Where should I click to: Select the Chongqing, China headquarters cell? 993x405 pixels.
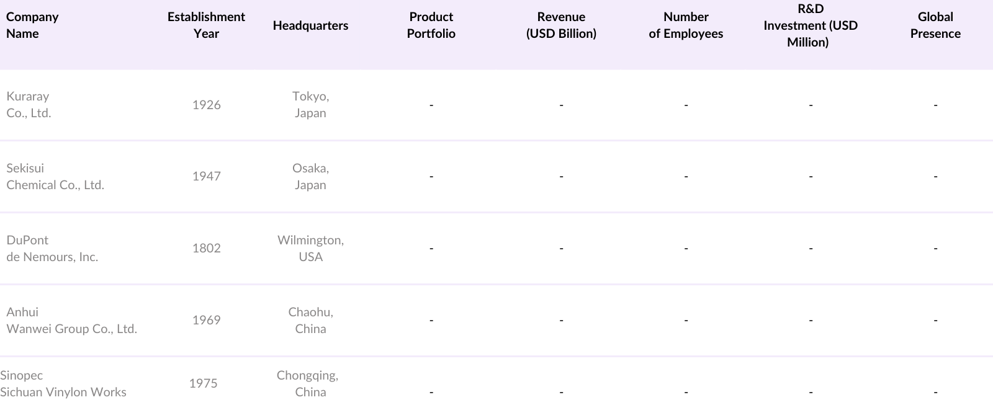(x=308, y=384)
